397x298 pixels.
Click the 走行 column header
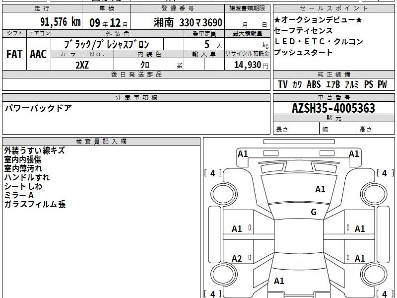tap(42, 8)
